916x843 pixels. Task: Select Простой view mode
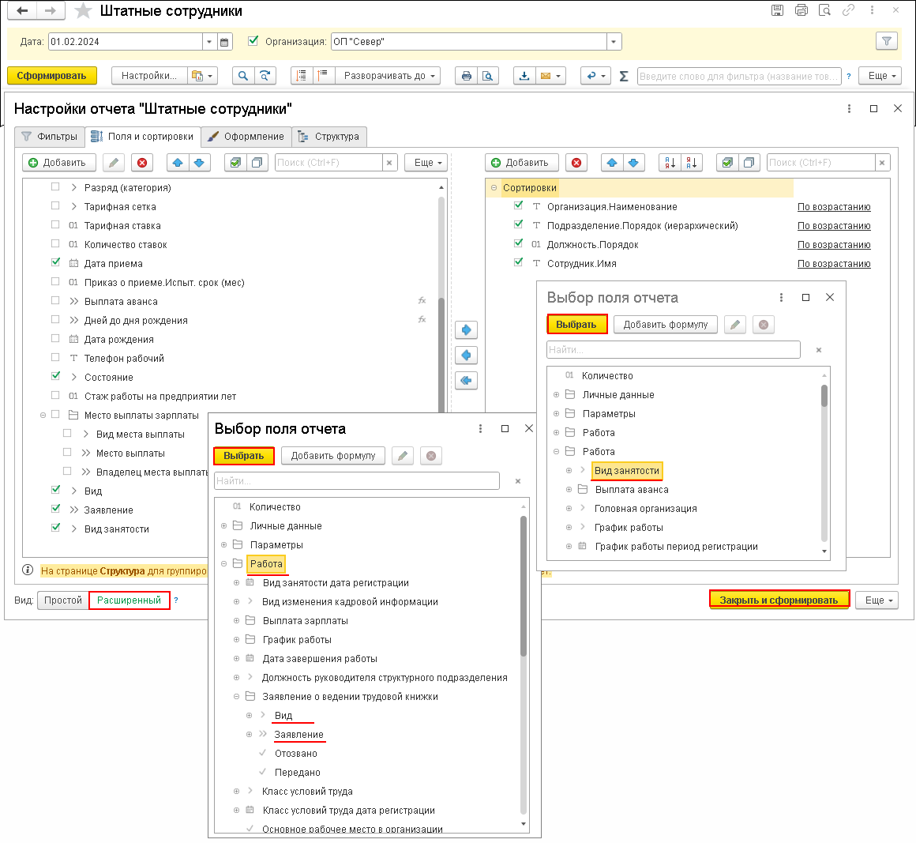(63, 600)
